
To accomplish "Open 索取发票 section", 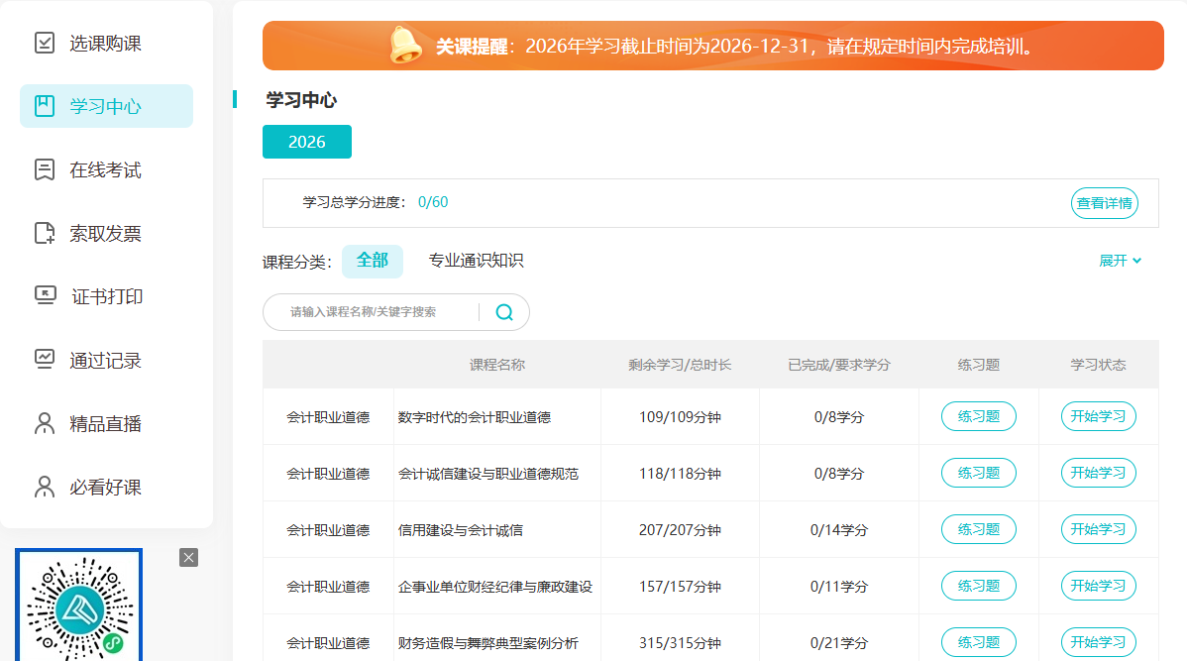I will [106, 234].
